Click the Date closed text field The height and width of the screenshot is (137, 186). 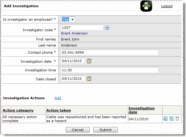(x=73, y=79)
